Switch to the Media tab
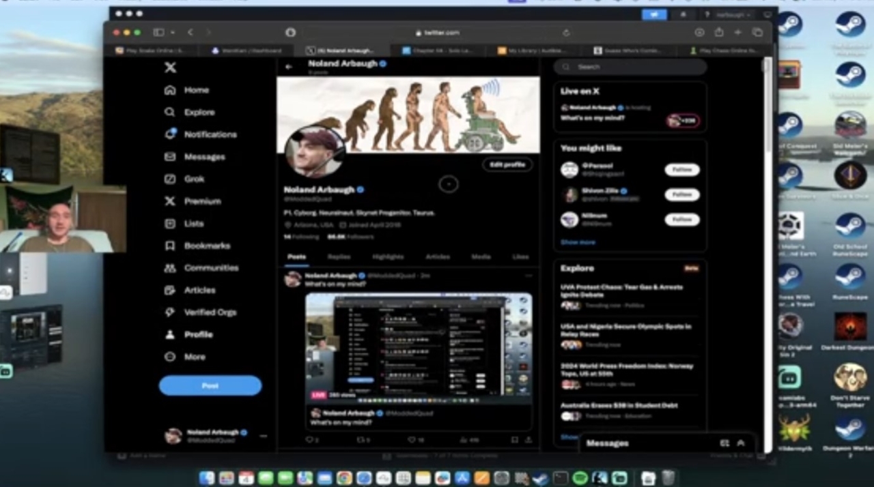 point(481,257)
